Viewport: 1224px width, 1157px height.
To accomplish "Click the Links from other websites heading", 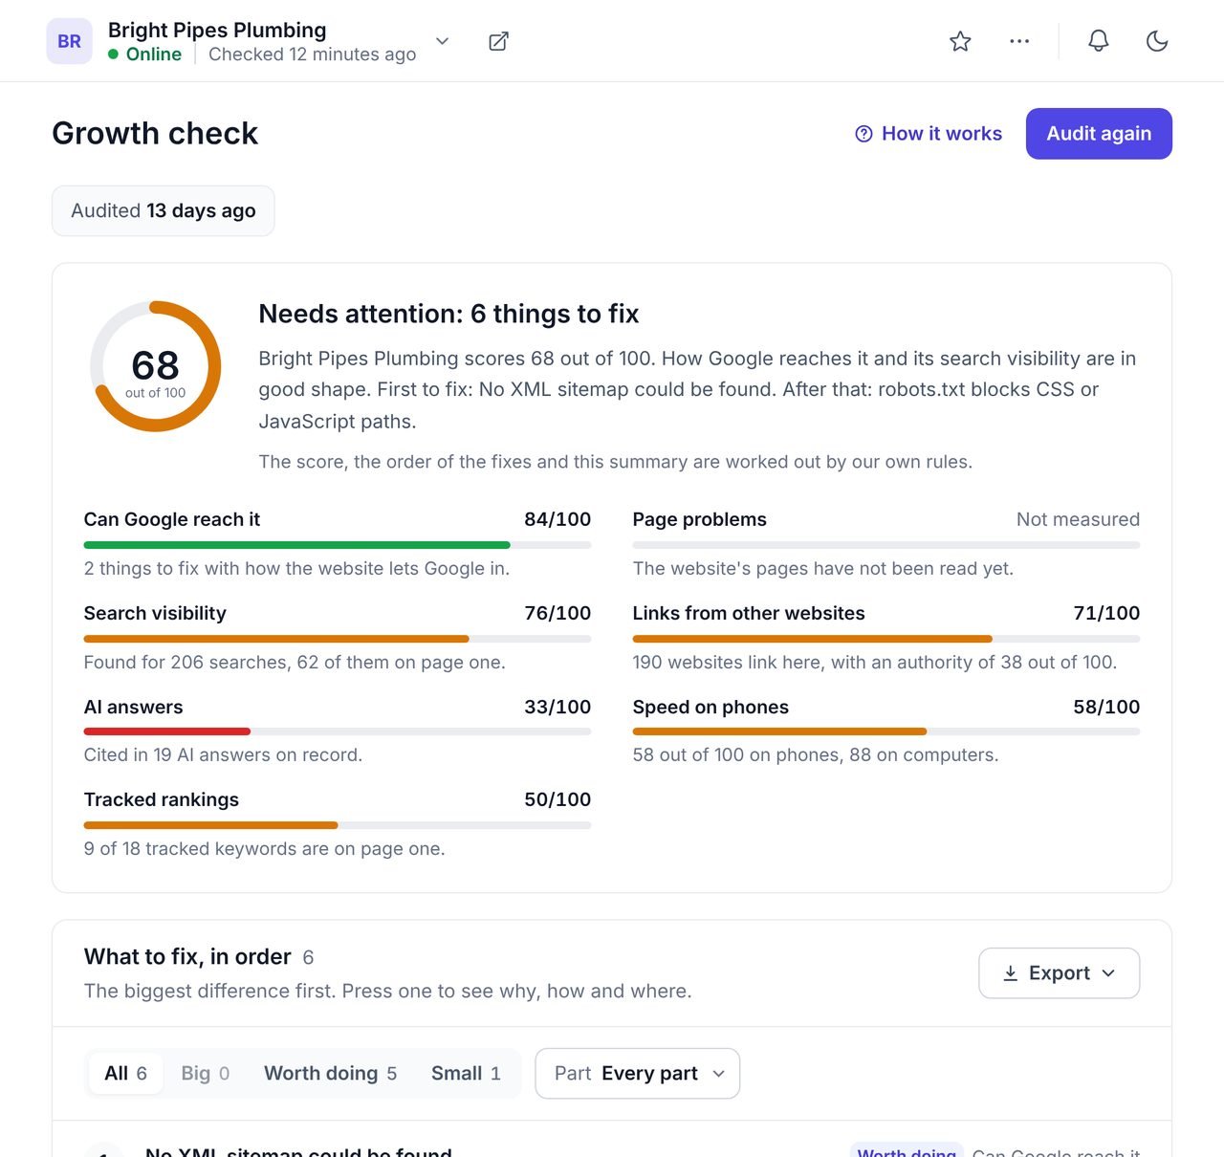I will (749, 614).
